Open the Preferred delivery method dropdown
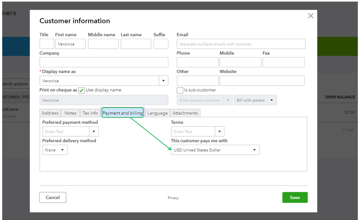 pos(55,150)
